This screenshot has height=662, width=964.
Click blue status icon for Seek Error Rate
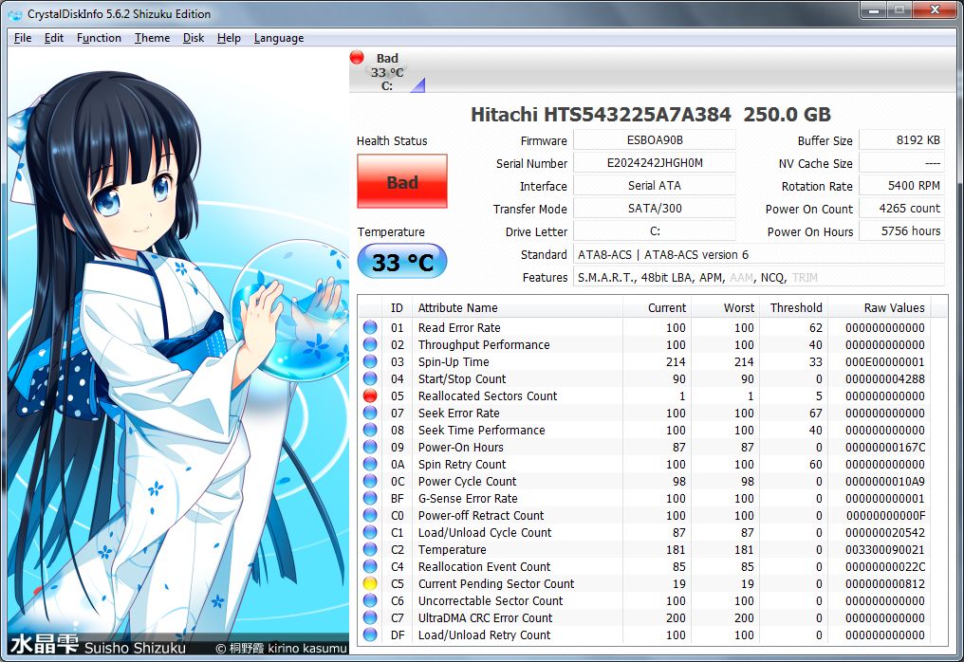370,414
